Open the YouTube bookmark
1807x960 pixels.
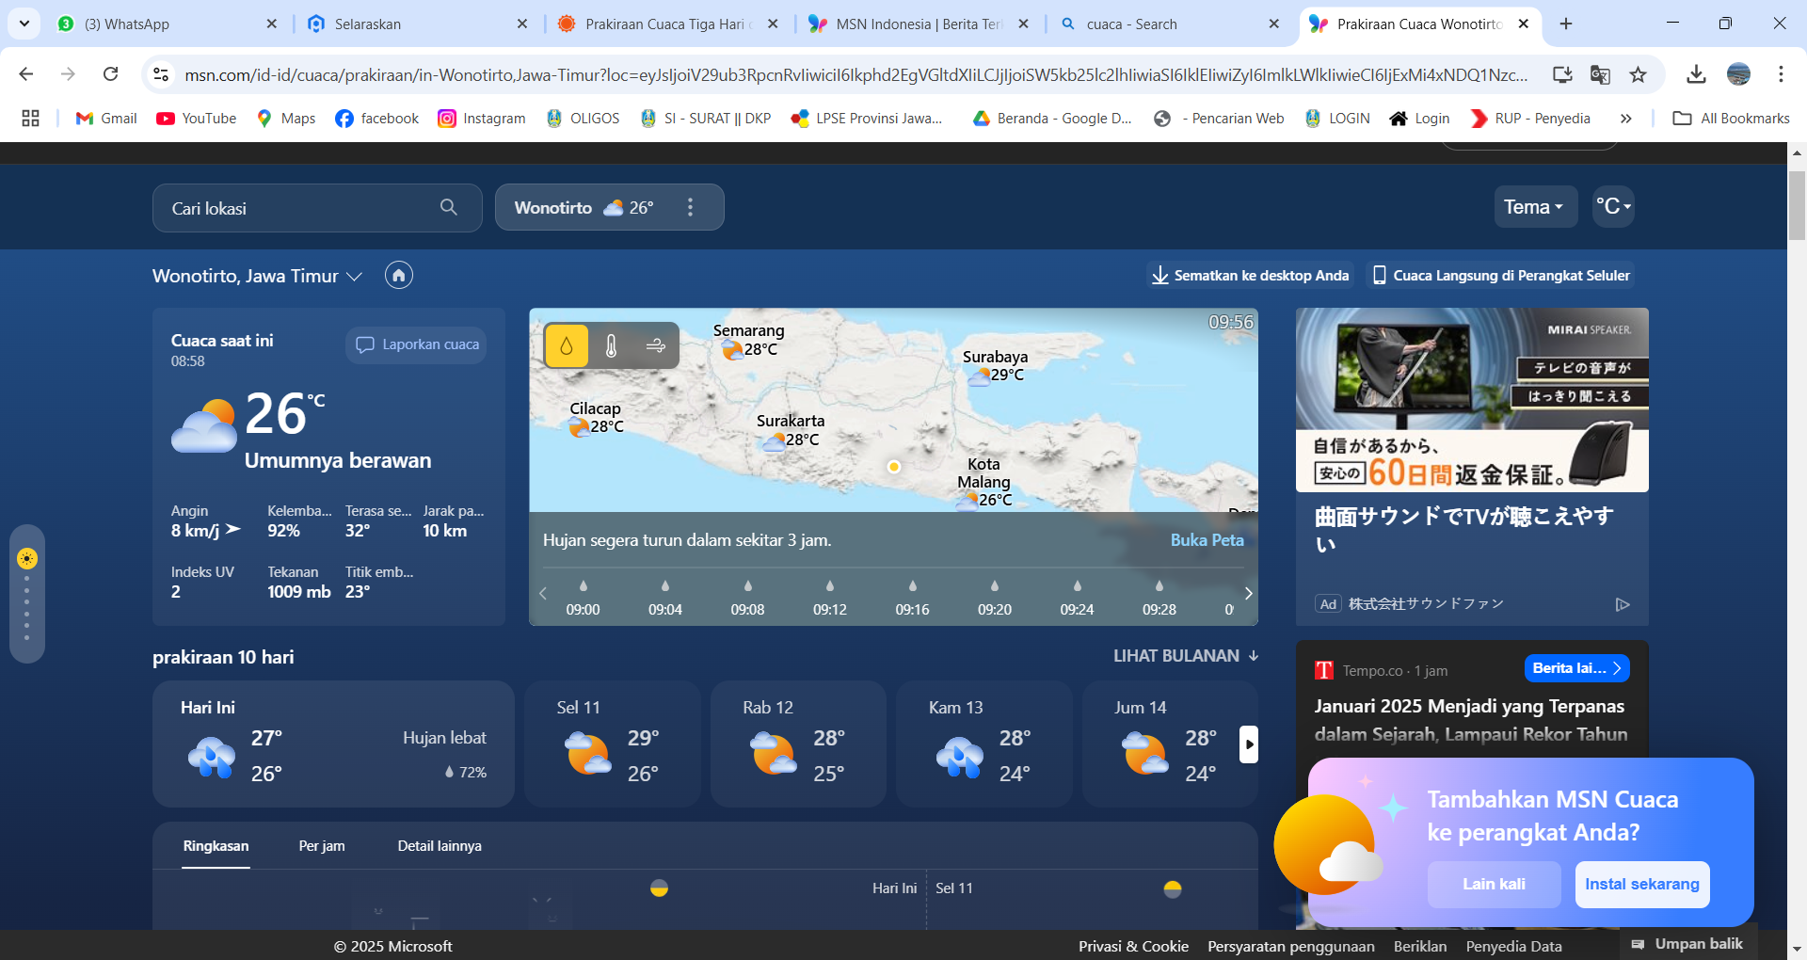(197, 118)
